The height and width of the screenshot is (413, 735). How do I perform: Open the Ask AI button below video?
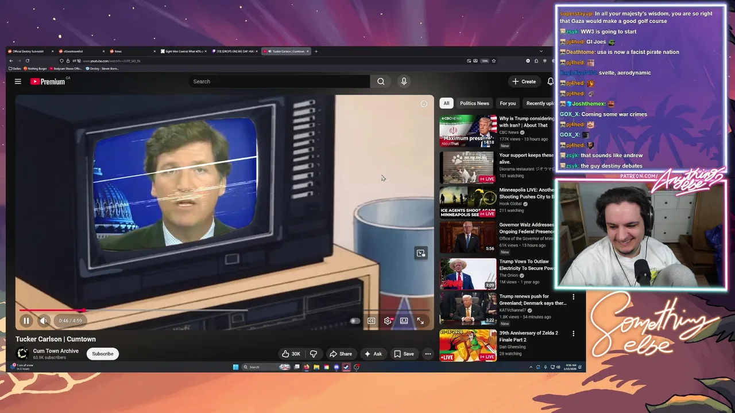pos(373,354)
